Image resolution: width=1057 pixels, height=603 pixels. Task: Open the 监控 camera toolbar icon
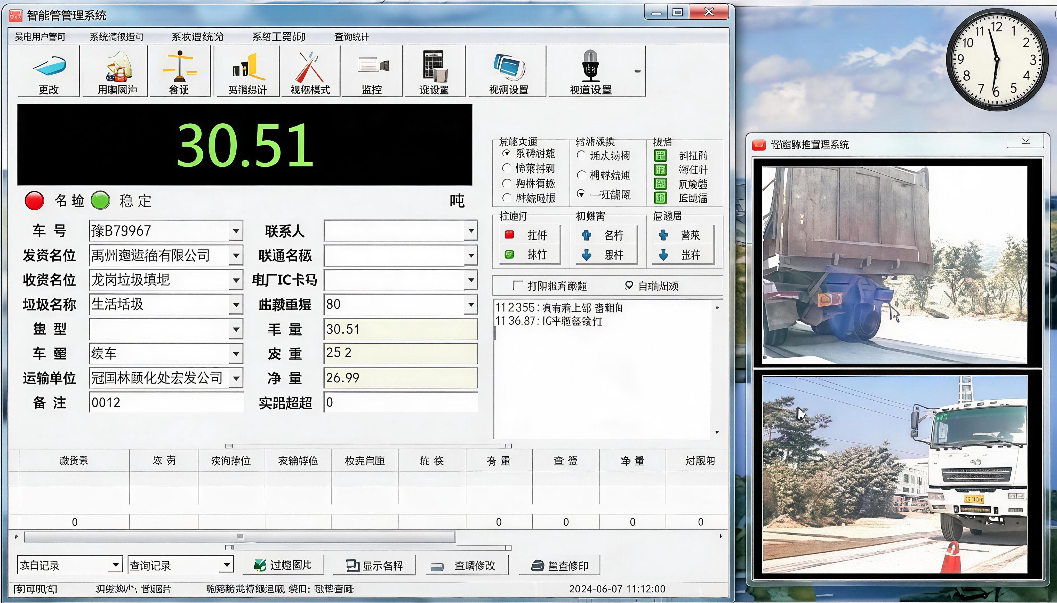[x=372, y=71]
